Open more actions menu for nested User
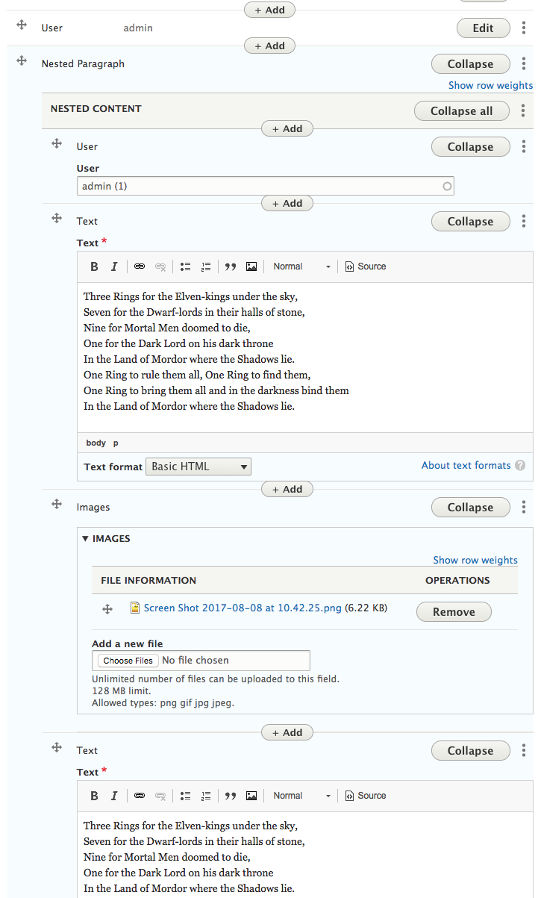 tap(524, 147)
